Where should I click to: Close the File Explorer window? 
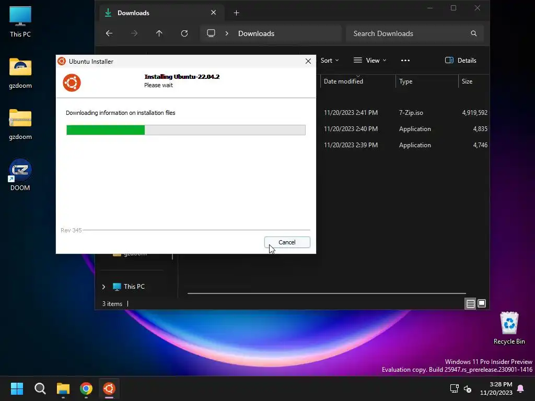click(478, 8)
